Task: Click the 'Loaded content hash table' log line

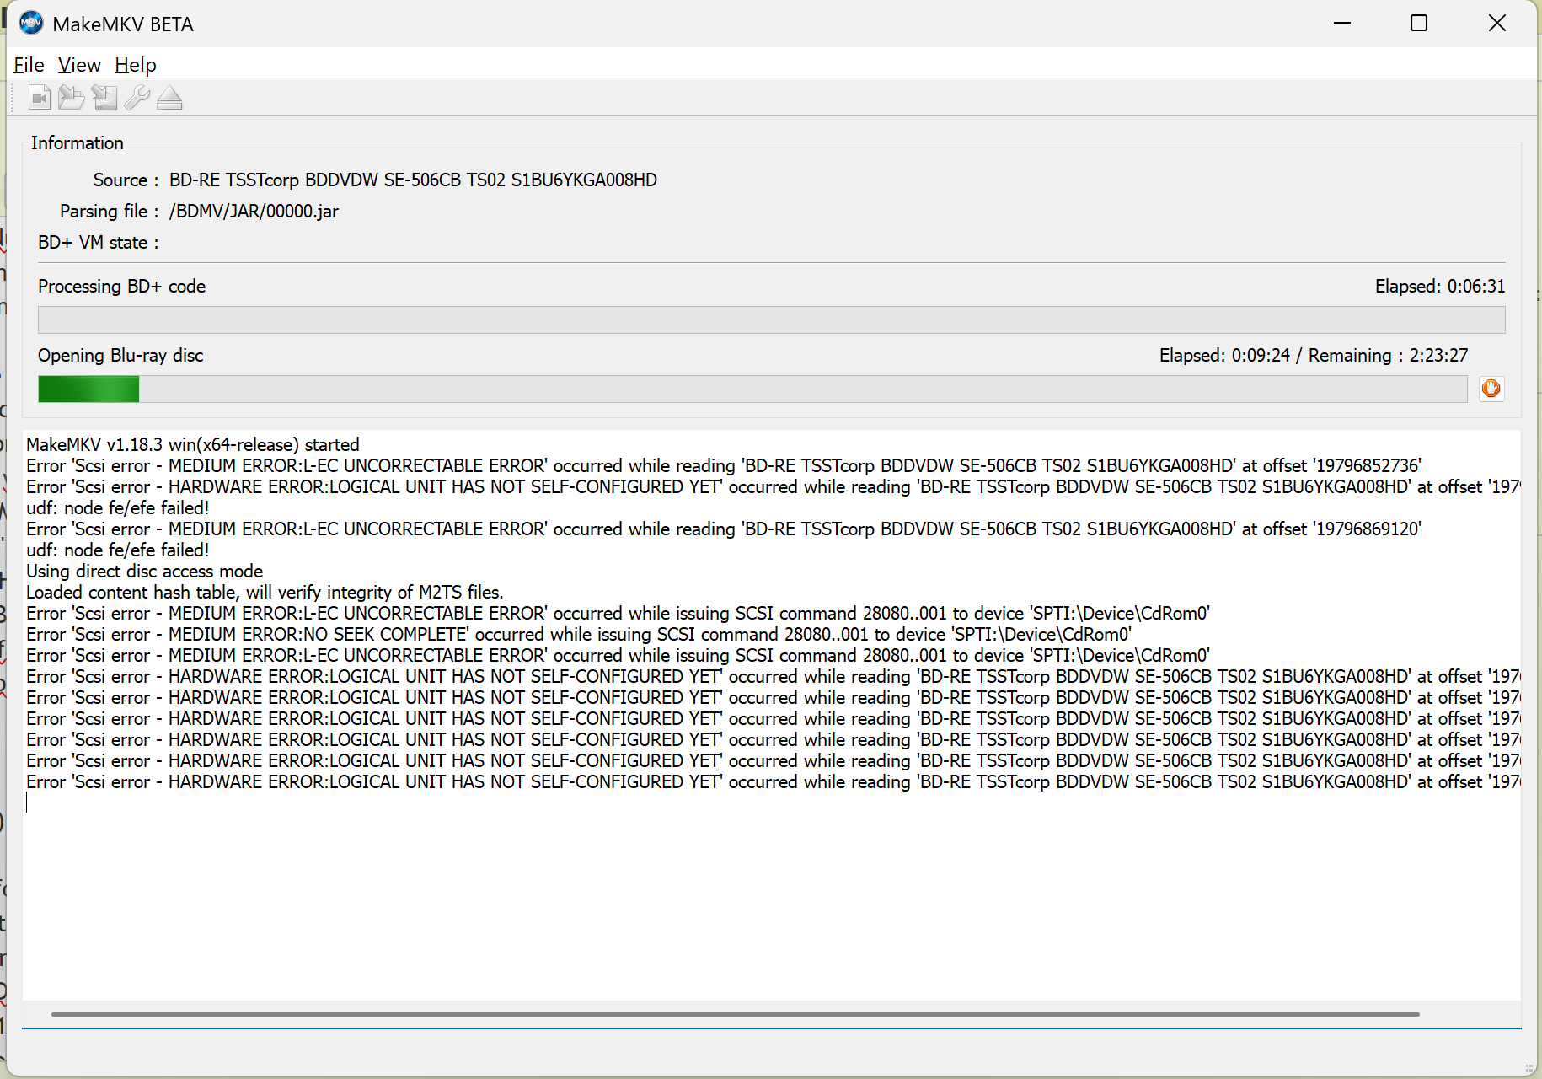Action: (x=265, y=592)
